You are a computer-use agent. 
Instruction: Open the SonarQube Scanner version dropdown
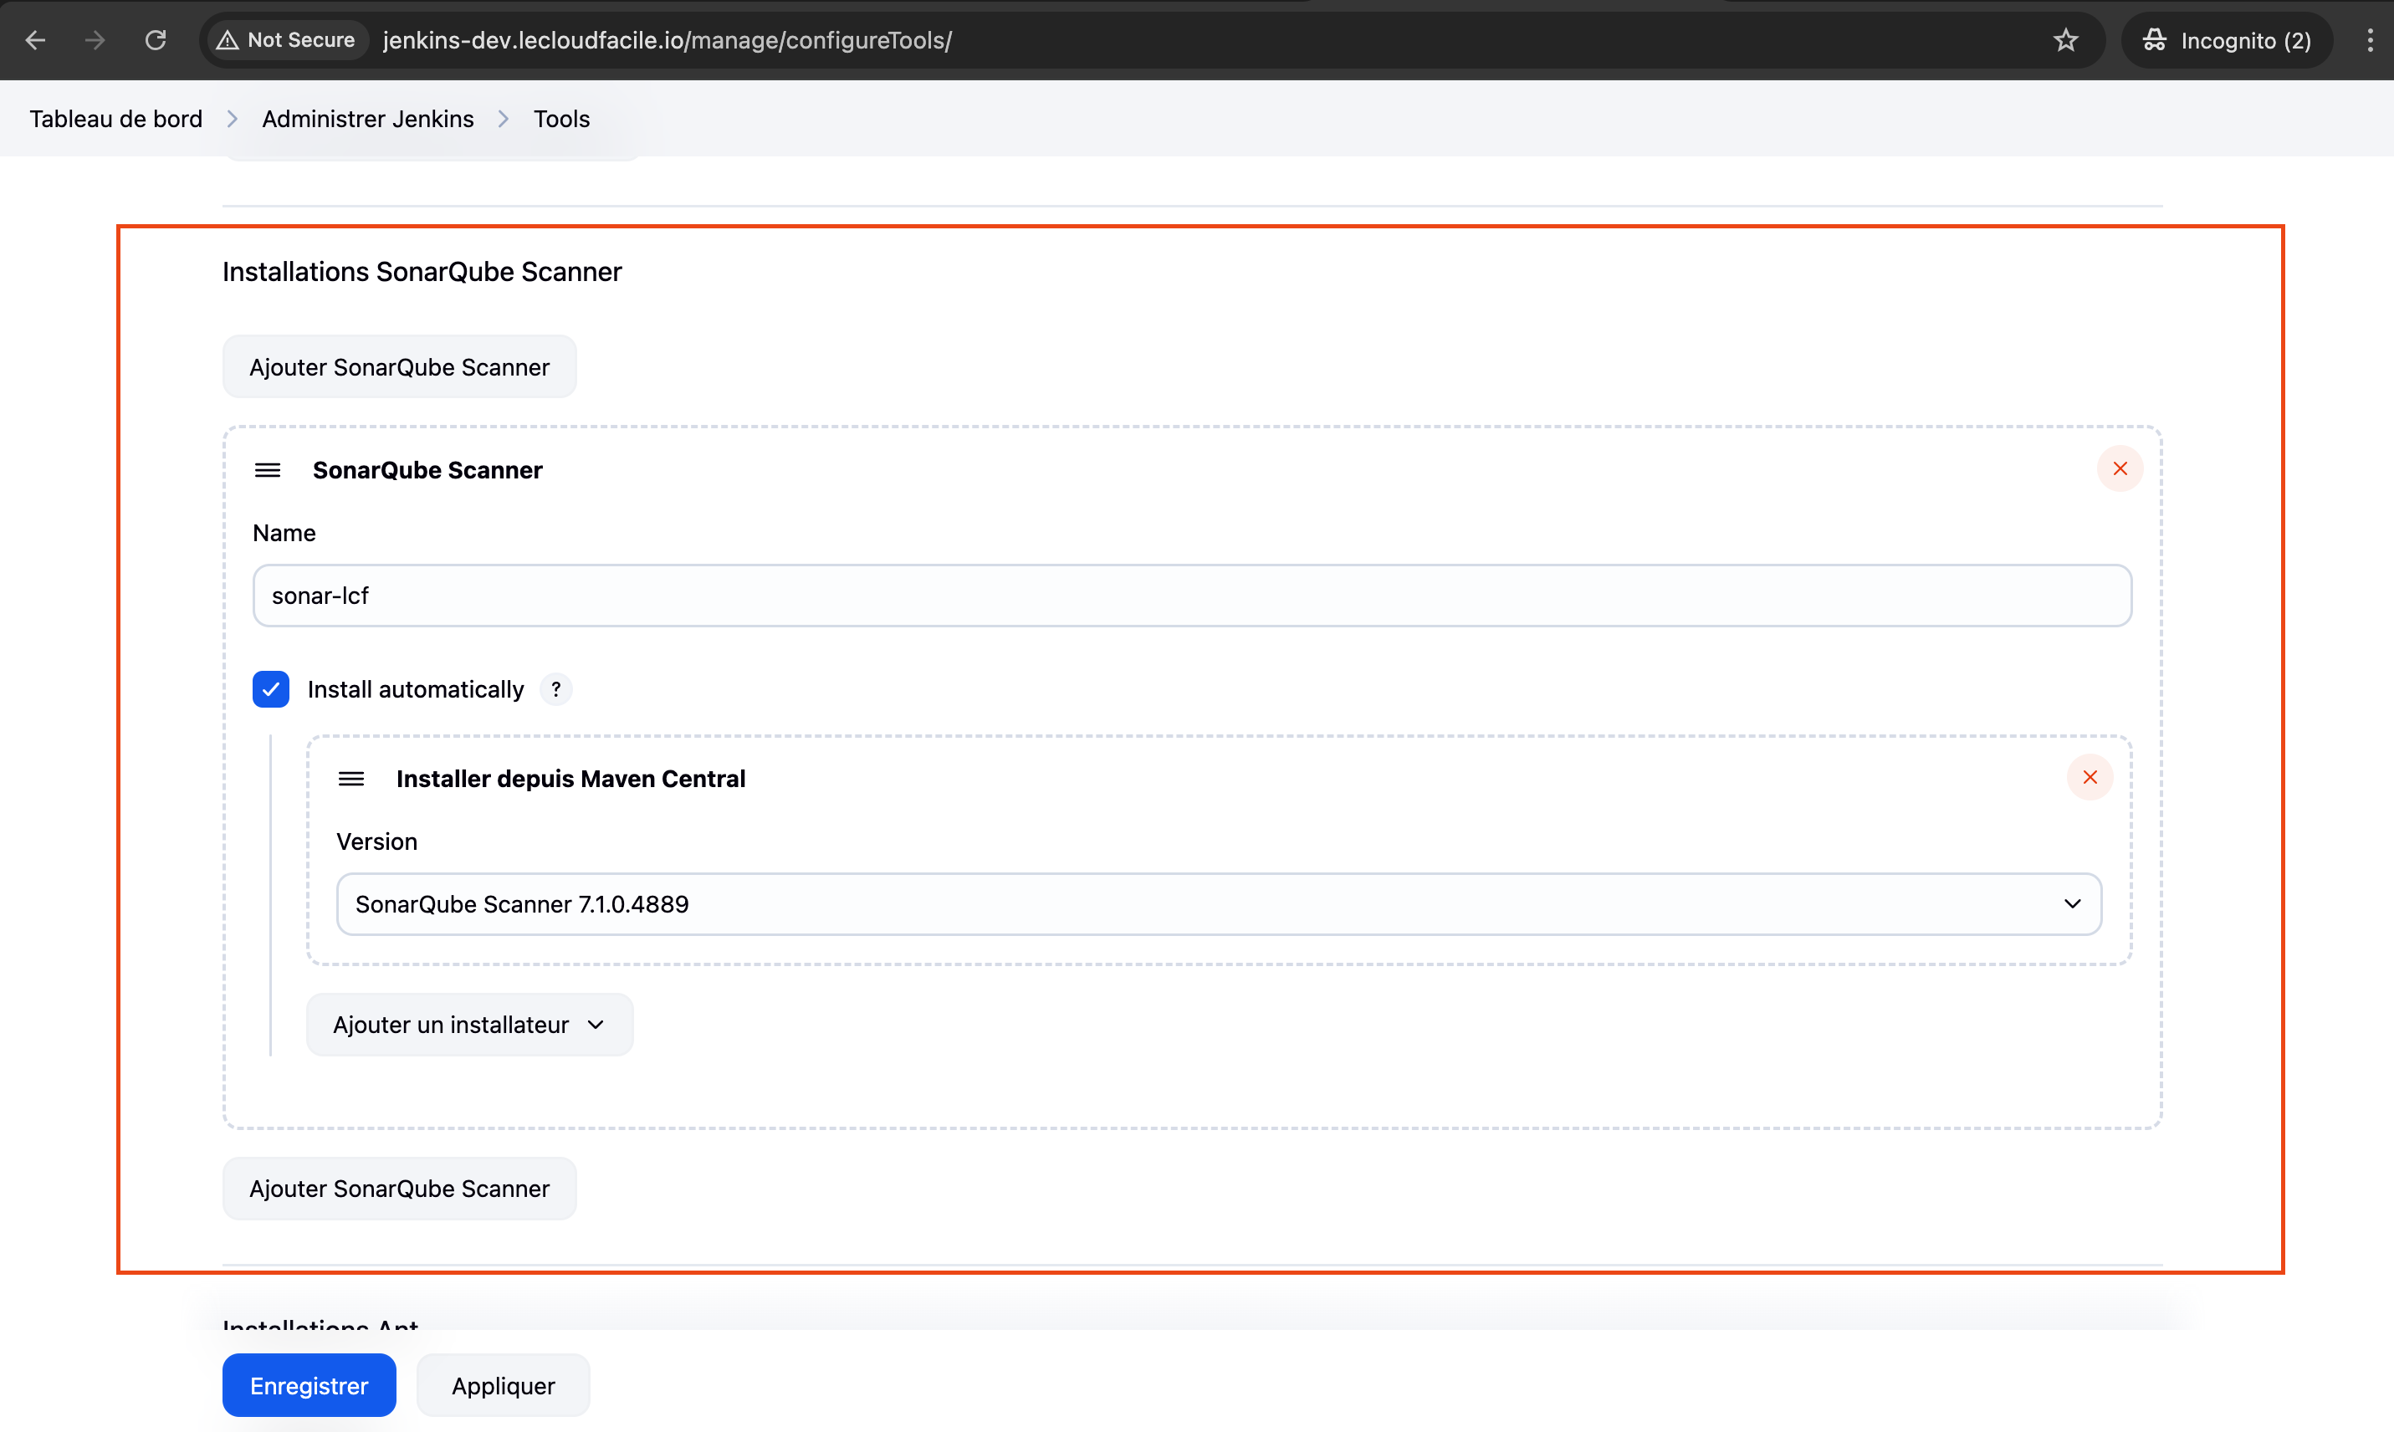[1218, 904]
